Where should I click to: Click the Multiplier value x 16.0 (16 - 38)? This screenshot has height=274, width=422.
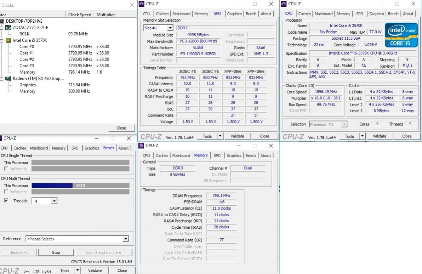pos(326,98)
